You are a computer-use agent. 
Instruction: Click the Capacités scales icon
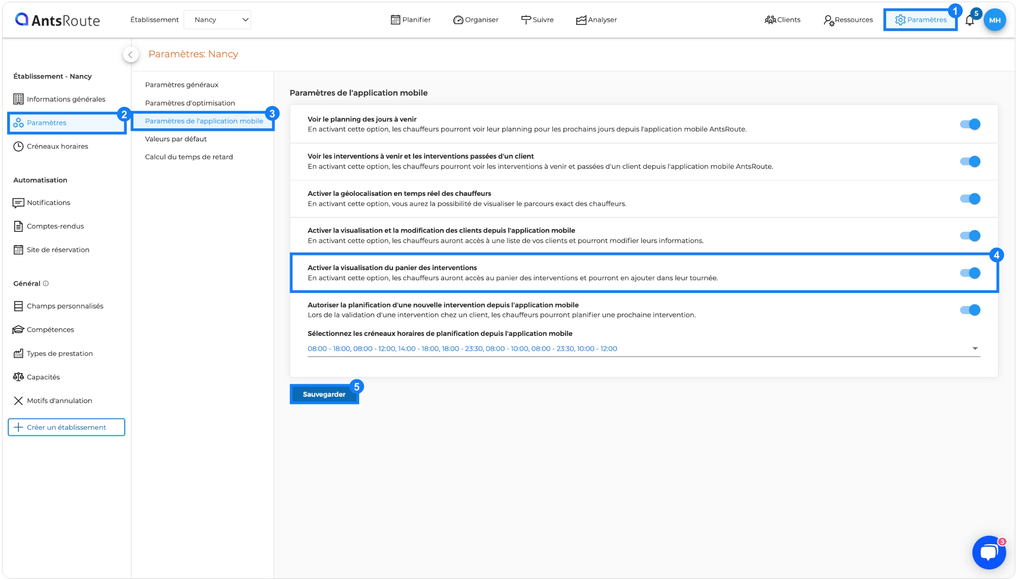tap(18, 377)
